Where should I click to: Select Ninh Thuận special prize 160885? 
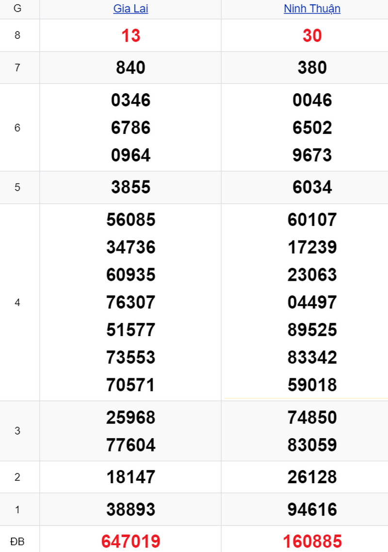coord(312,541)
